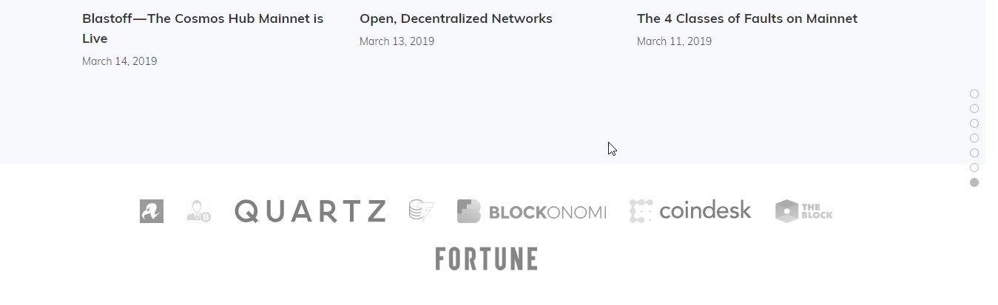Image resolution: width=998 pixels, height=305 pixels.
Task: Open Blastoff Cosmos Hub Mainnet article
Action: tap(203, 28)
